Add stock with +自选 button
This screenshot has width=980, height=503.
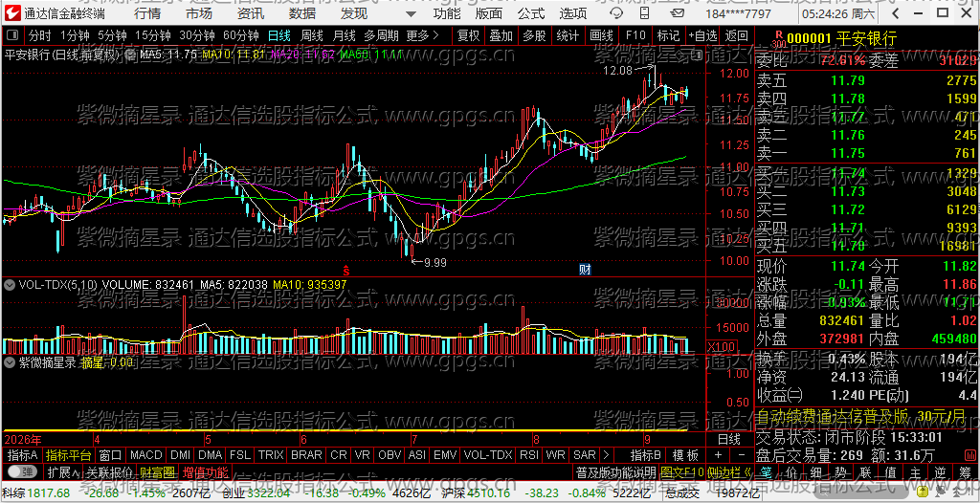[x=703, y=35]
